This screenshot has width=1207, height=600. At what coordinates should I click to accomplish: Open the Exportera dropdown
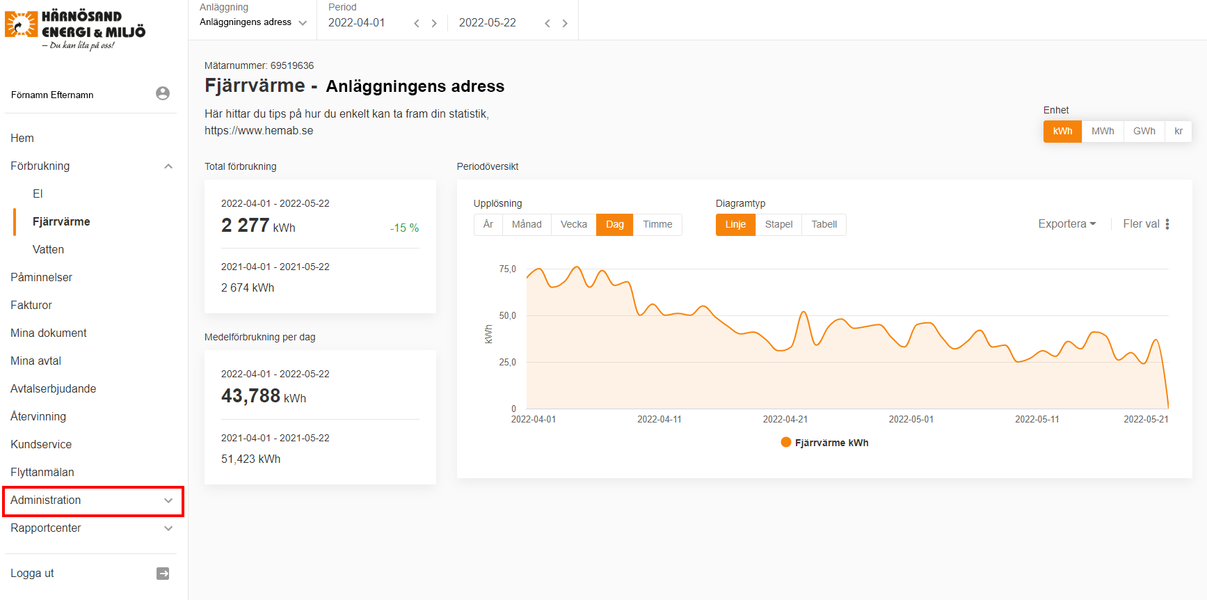1066,224
